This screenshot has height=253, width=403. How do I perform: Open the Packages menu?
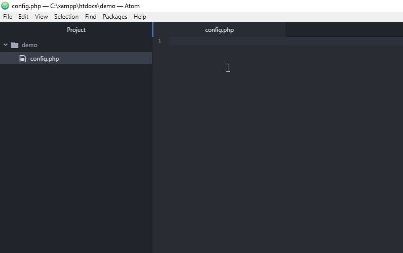pyautogui.click(x=115, y=17)
